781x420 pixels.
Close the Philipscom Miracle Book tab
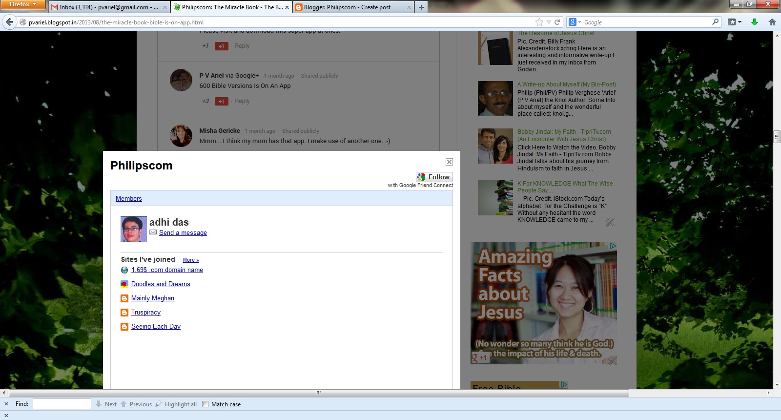(x=287, y=7)
